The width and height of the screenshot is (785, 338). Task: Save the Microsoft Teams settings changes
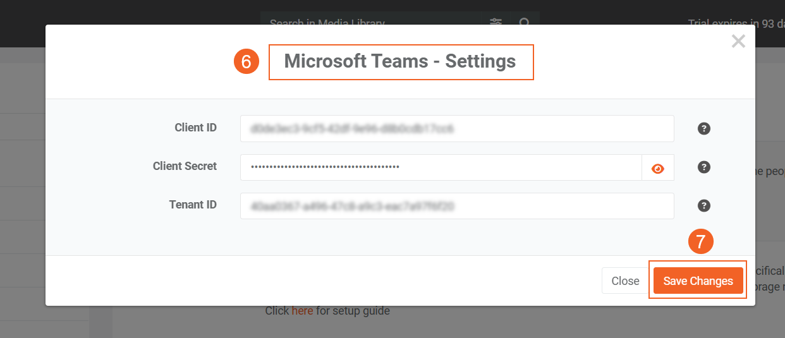click(698, 281)
